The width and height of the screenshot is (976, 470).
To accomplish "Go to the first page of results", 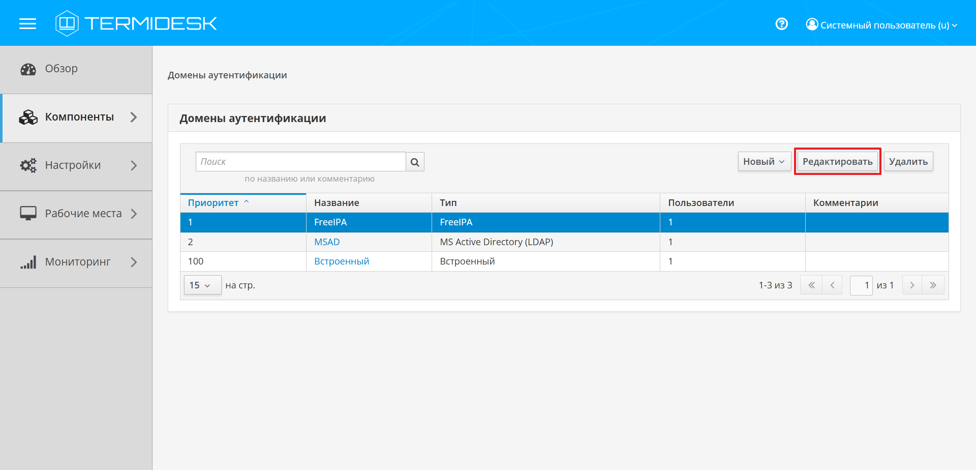I will [x=811, y=285].
